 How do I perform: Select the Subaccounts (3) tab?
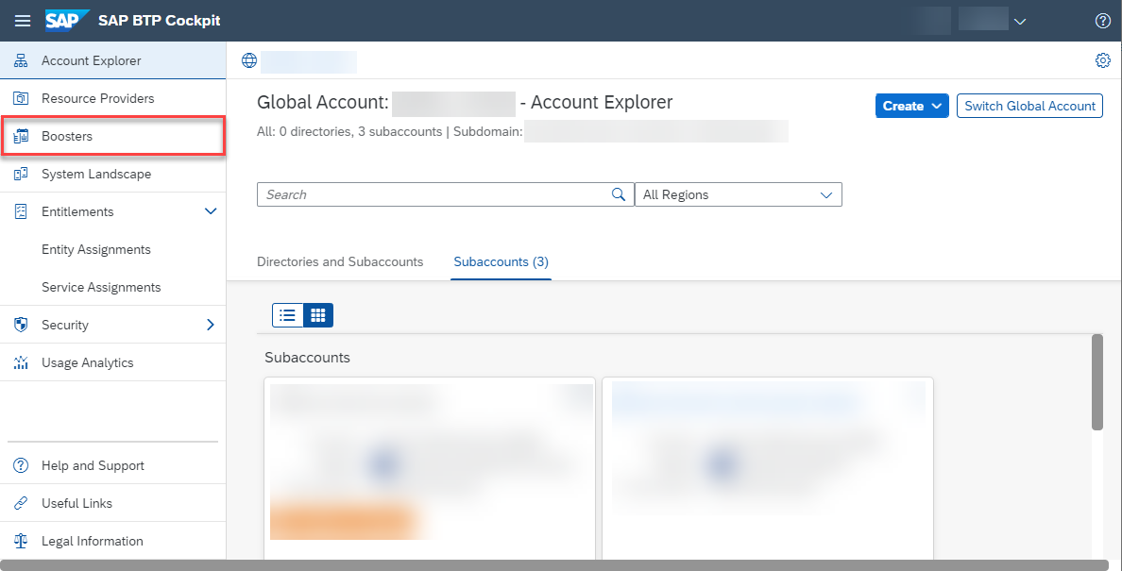(x=501, y=261)
